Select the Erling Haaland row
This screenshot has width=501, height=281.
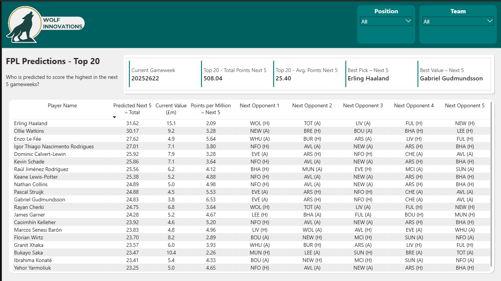click(31, 124)
